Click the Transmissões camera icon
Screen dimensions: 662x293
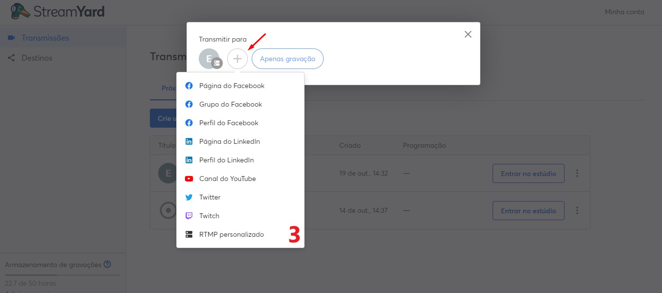coord(11,38)
